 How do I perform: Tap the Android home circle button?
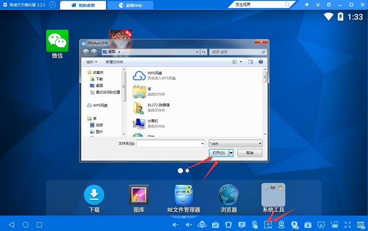tap(26, 224)
